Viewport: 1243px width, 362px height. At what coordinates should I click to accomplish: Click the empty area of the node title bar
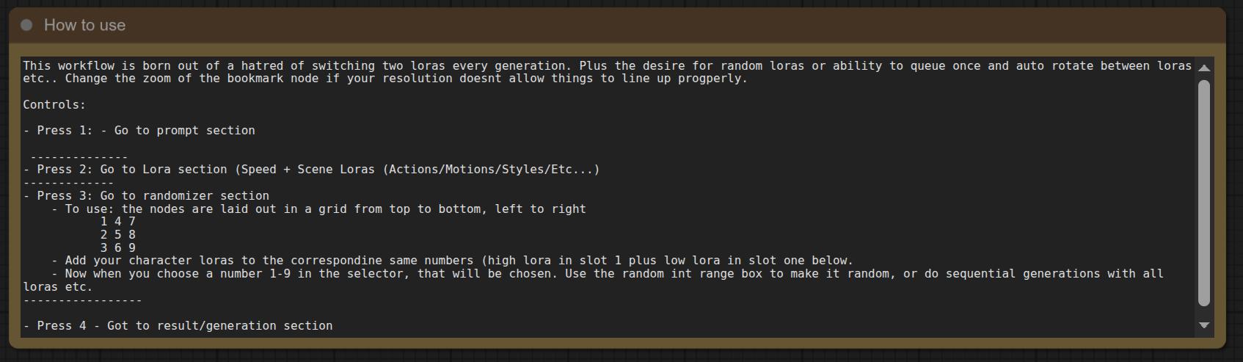pyautogui.click(x=660, y=25)
